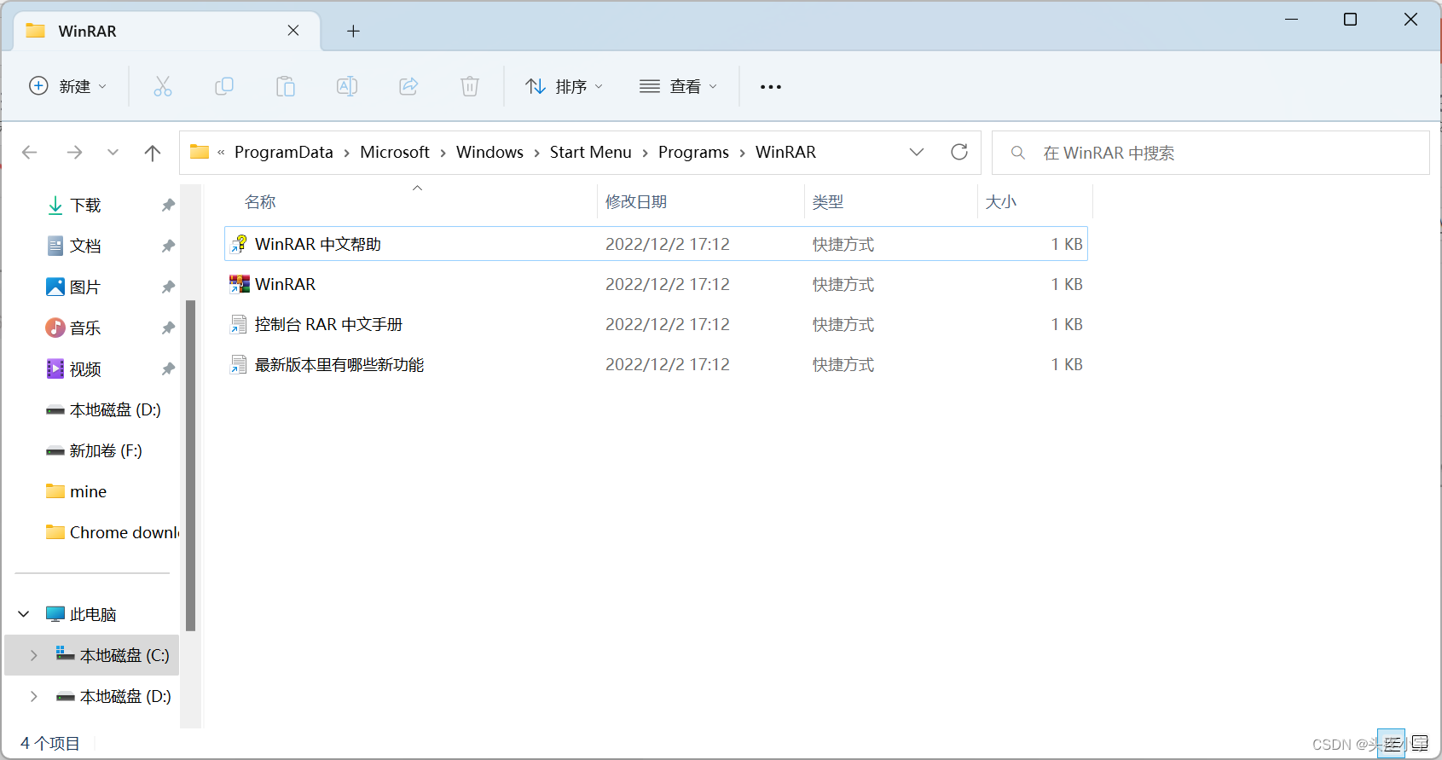Click the 控制台 RAR 中文手册 file icon
This screenshot has height=760, width=1442.
click(x=239, y=324)
